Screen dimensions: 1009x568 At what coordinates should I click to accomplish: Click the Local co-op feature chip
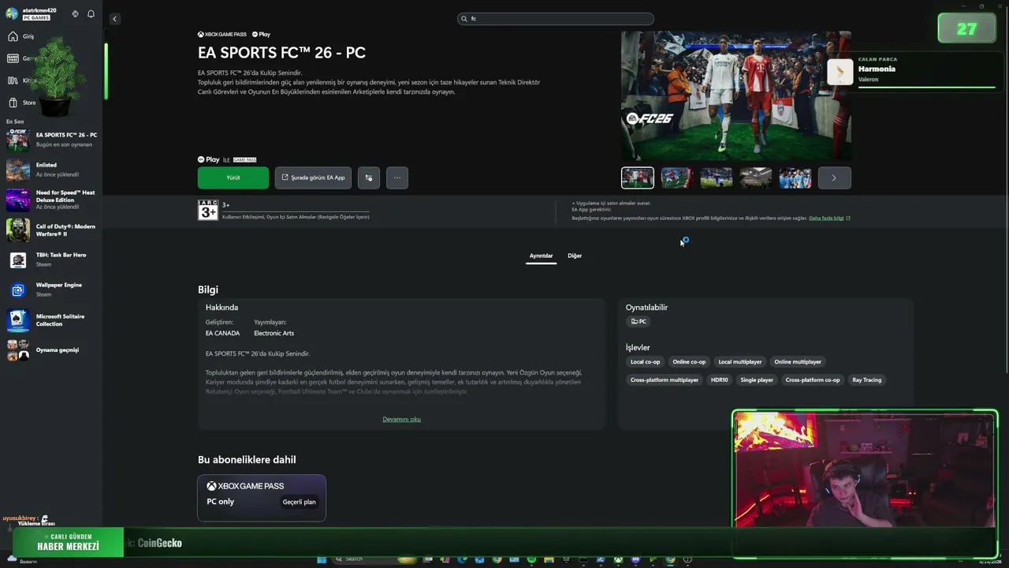645,362
